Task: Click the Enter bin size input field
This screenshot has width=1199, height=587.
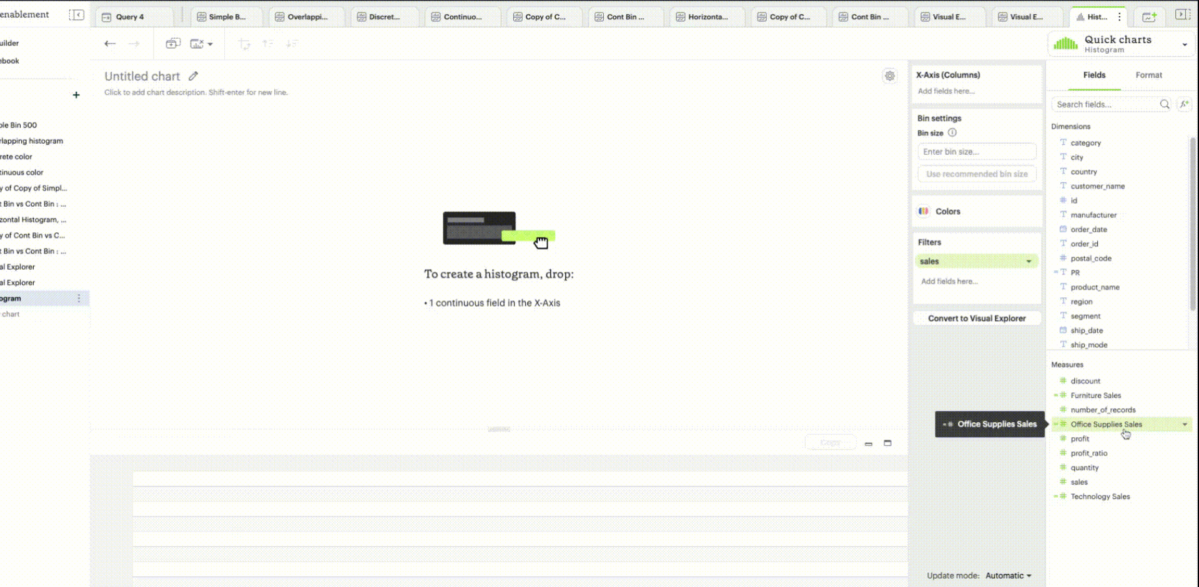Action: (977, 152)
